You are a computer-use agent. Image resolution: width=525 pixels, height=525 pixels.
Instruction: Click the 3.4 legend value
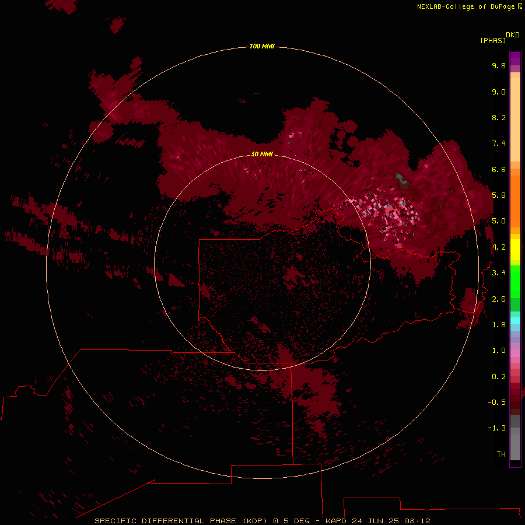pyautogui.click(x=499, y=273)
